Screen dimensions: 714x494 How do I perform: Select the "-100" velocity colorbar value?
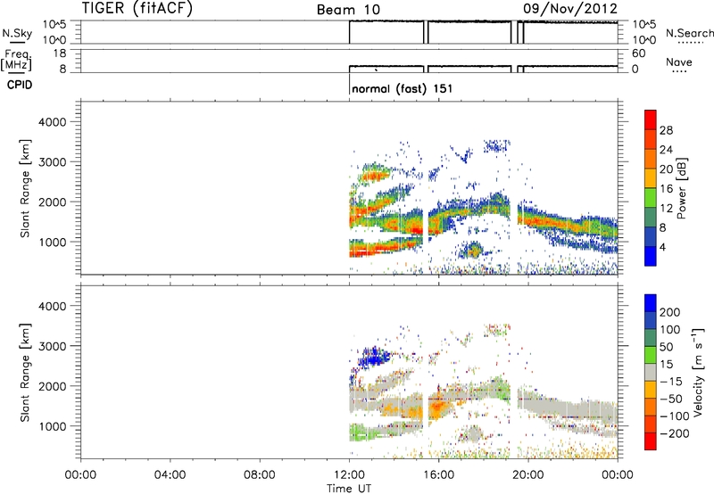pos(674,416)
